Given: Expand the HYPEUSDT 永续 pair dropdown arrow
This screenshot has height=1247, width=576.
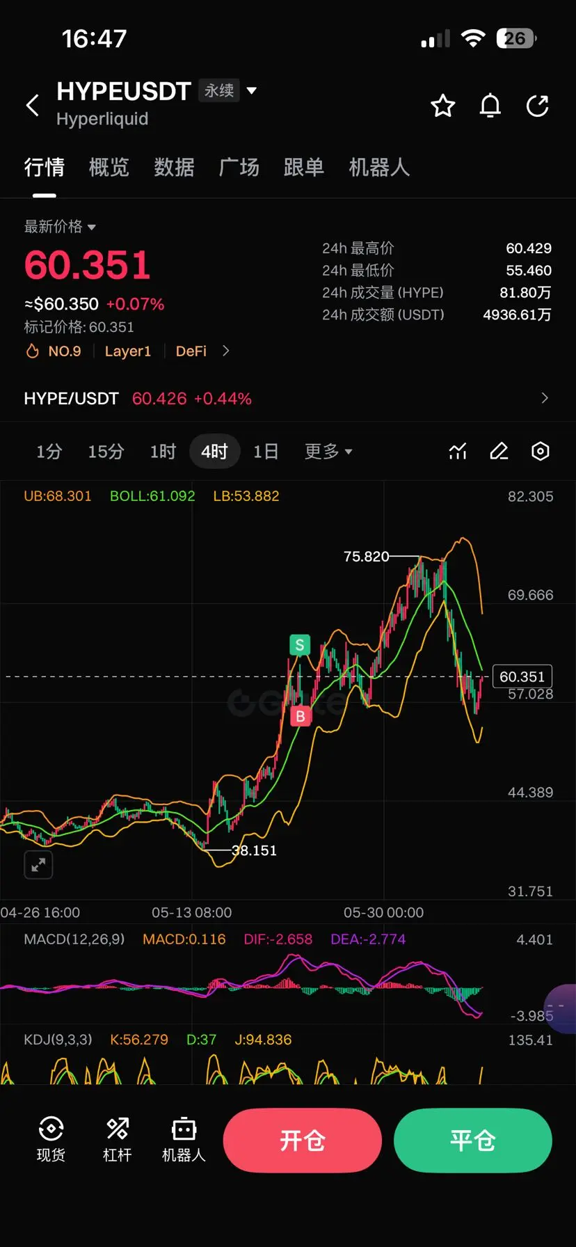Looking at the screenshot, I should [x=252, y=90].
